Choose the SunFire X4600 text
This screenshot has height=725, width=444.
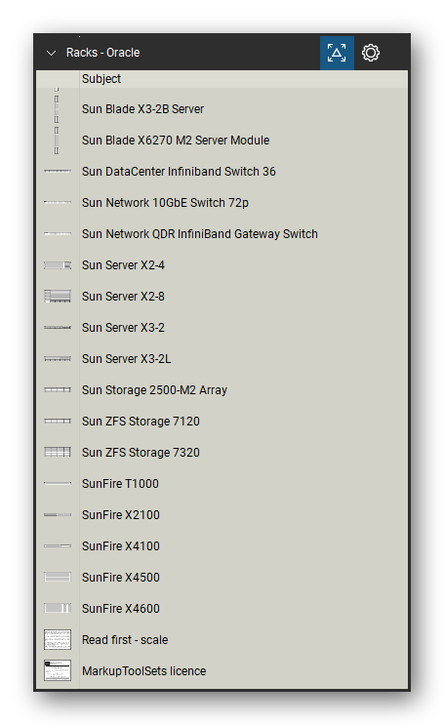(121, 609)
